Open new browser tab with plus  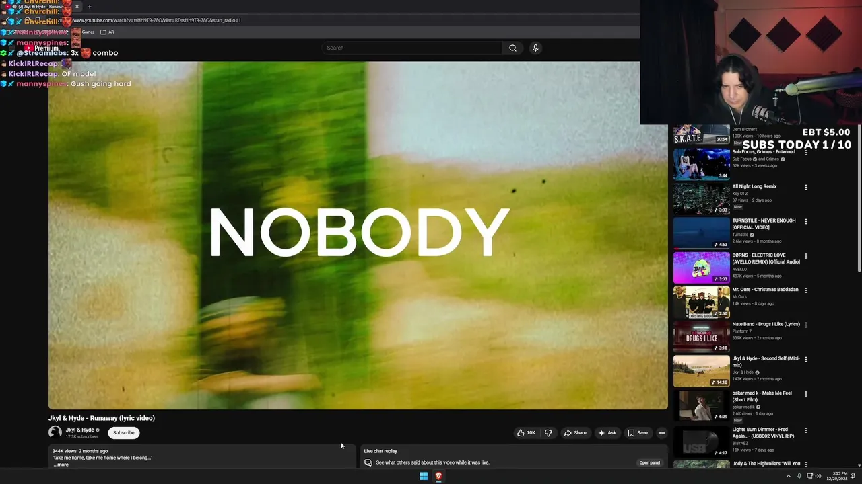click(x=89, y=7)
